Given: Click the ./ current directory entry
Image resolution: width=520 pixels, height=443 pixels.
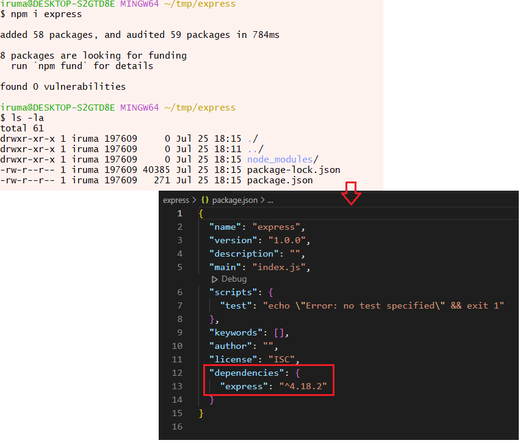Looking at the screenshot, I should 253,139.
